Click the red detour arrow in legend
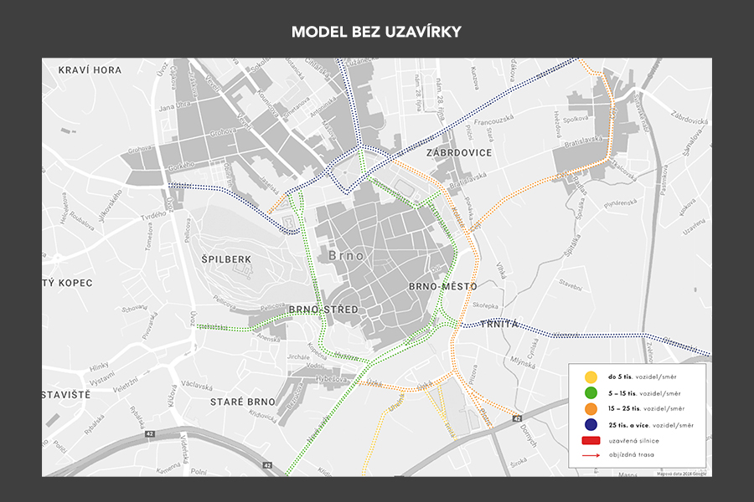The image size is (754, 502). click(591, 455)
